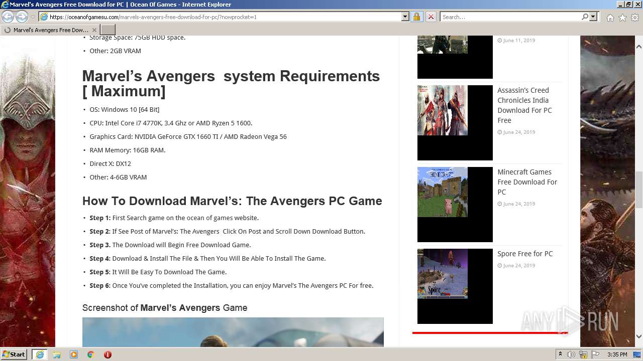This screenshot has height=361, width=643.
Task: Open Spore Free for PC link
Action: [525, 254]
